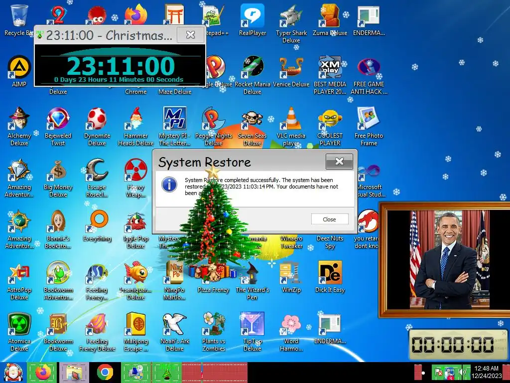Select the AstroPop Deluxe icon
Image resolution: width=510 pixels, height=383 pixels.
tap(19, 281)
